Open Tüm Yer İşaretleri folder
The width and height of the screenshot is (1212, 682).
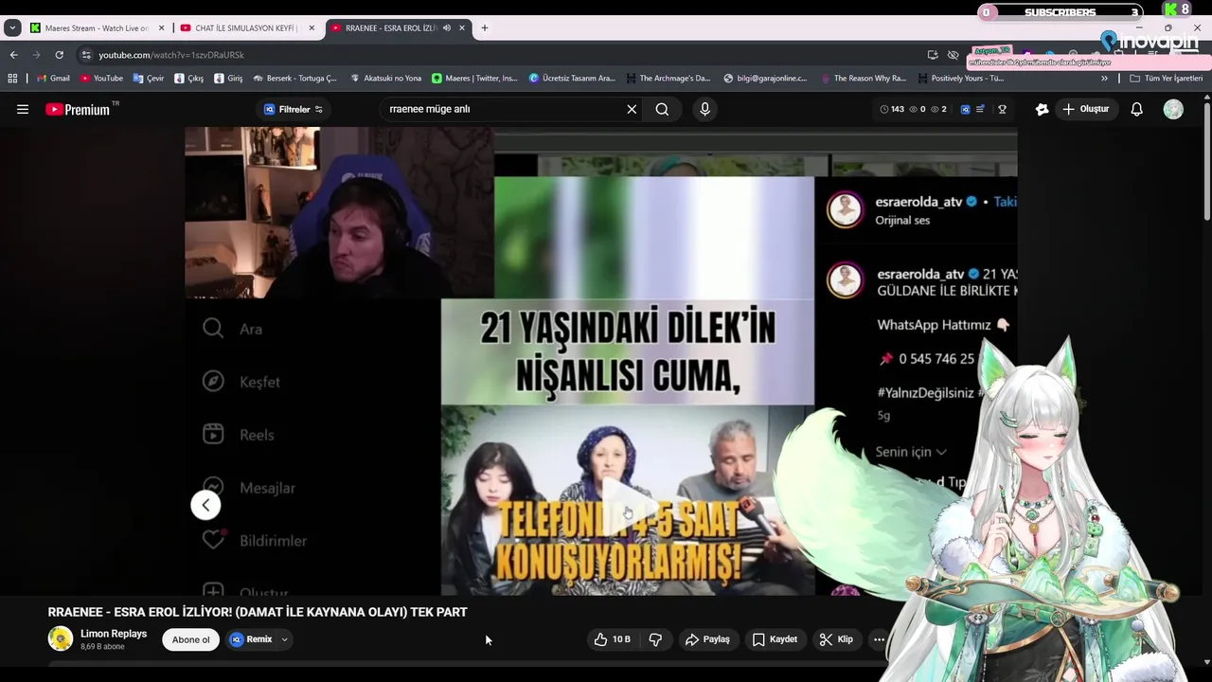(x=1166, y=79)
